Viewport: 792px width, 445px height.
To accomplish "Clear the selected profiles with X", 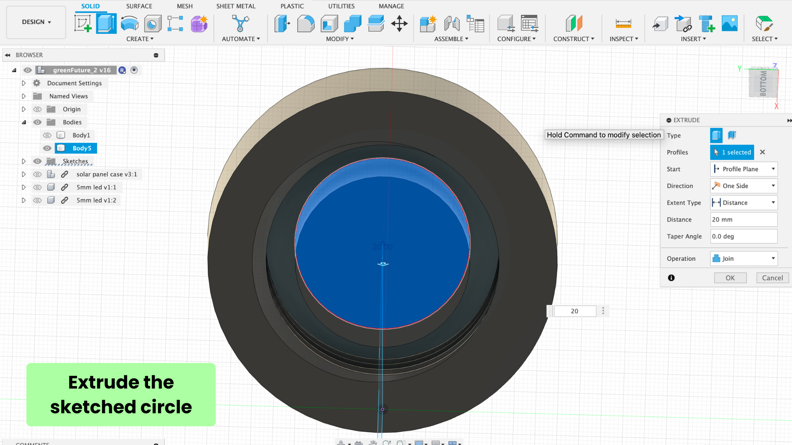I will [x=762, y=152].
